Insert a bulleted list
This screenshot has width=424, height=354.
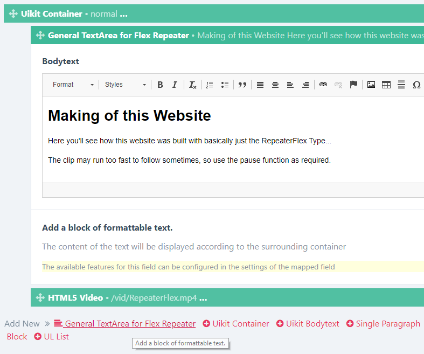pos(225,85)
